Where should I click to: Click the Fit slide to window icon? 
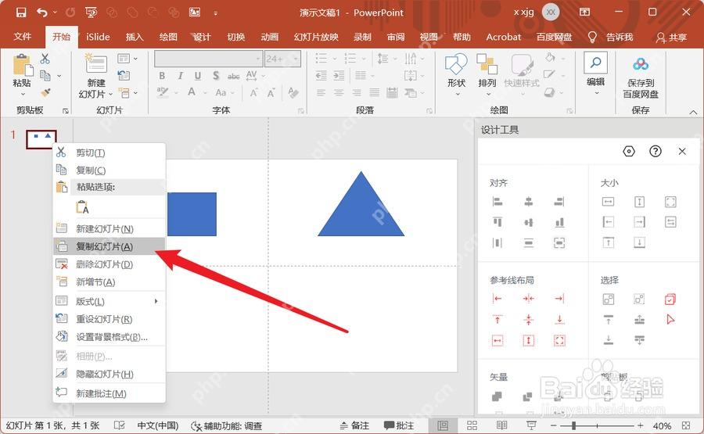[x=685, y=425]
